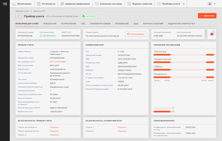
Task: Open the ПСЧ-4ТМ.05МН device type arrow
Action: tap(68, 62)
